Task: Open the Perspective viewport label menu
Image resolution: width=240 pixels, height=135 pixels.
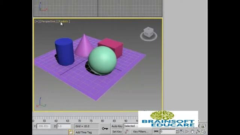Action: click(48, 21)
